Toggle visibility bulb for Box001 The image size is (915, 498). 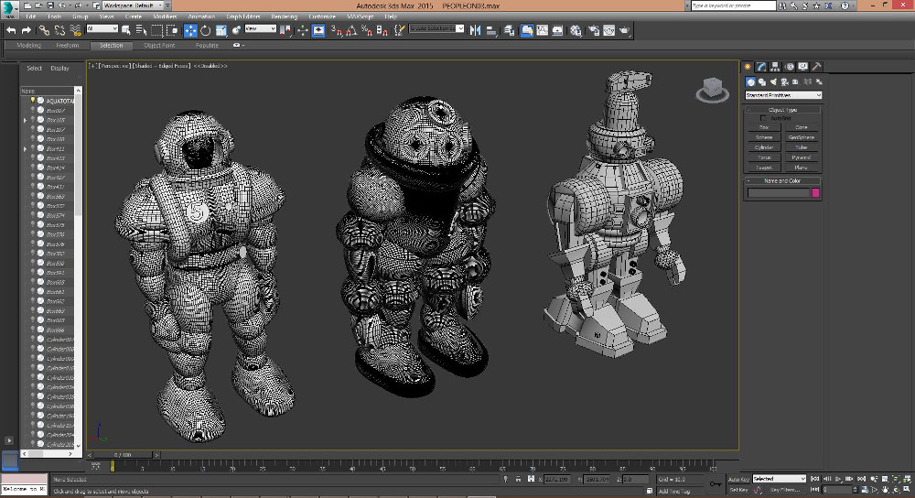click(33, 110)
